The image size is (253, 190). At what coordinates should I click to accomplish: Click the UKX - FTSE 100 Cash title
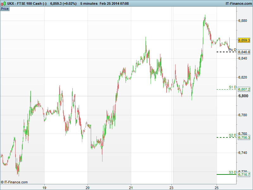pos(27,3)
